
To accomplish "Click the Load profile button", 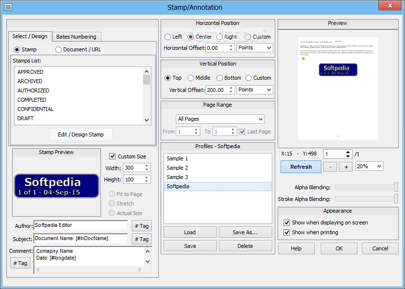I will coord(190,232).
